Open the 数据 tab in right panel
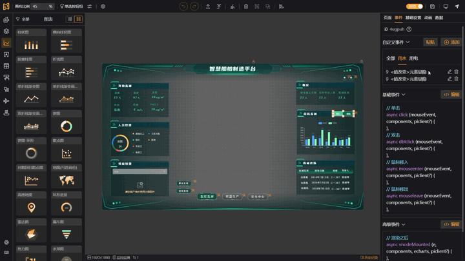This screenshot has height=261, width=465. (439, 18)
